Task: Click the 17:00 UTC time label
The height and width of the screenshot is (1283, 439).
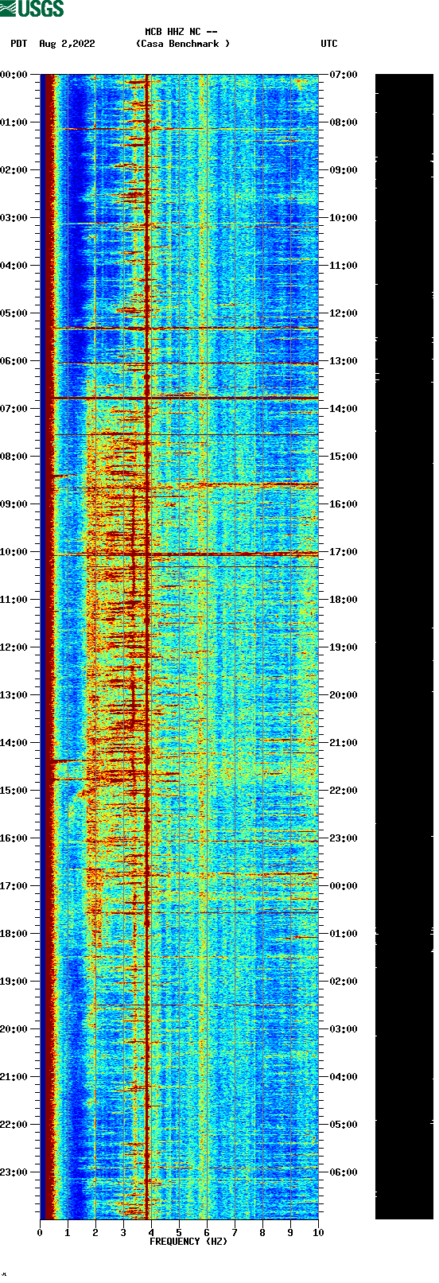Action: point(344,551)
